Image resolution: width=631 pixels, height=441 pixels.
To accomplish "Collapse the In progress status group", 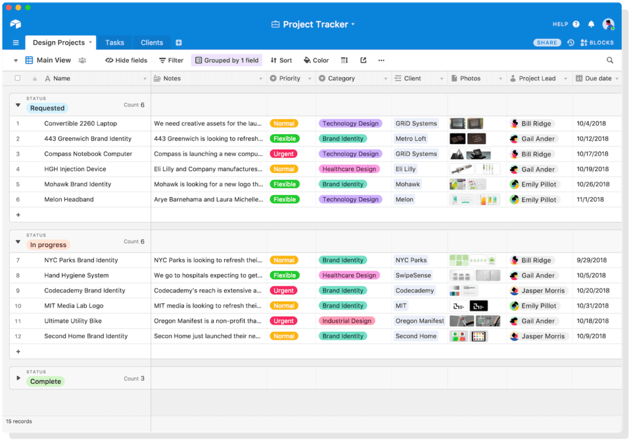I will [x=18, y=242].
